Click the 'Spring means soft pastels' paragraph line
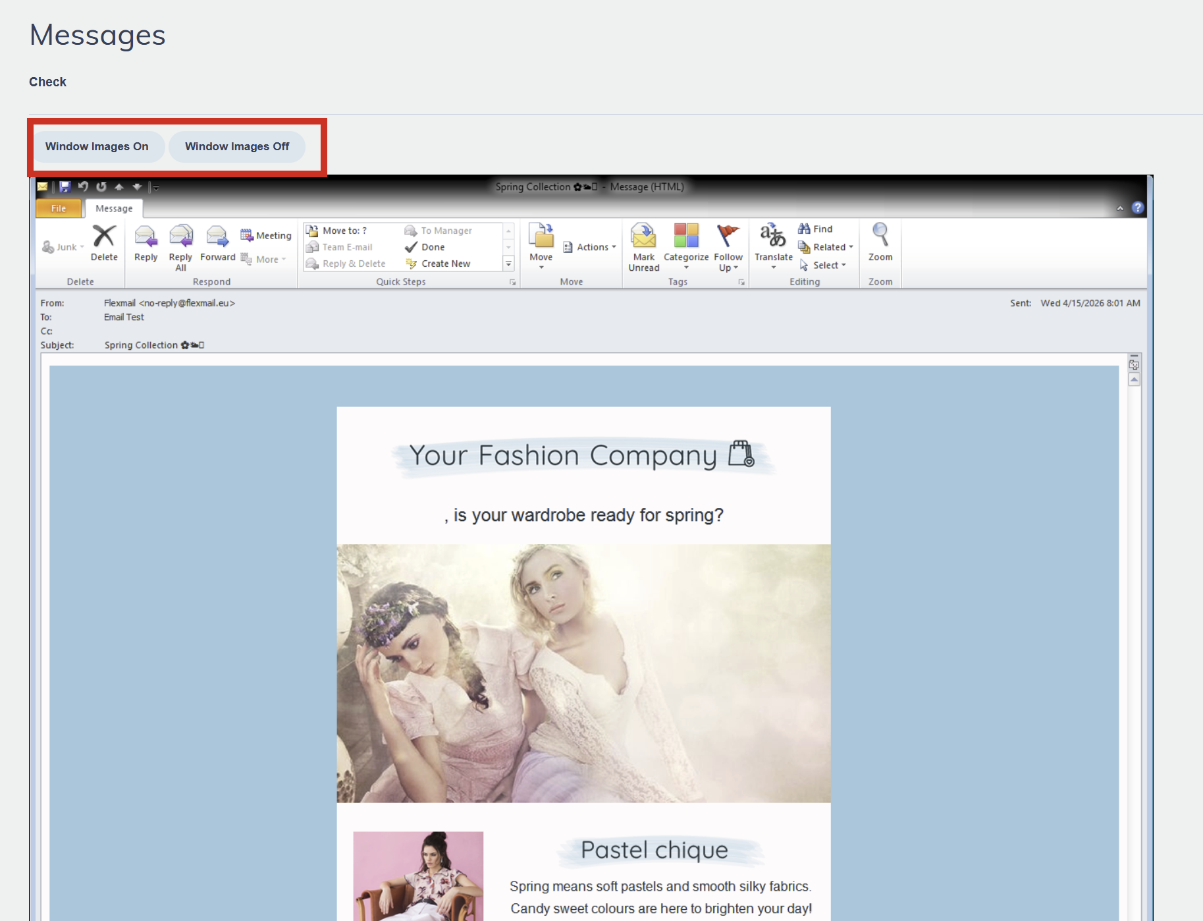Screen dimensions: 1203x921 [x=660, y=886]
